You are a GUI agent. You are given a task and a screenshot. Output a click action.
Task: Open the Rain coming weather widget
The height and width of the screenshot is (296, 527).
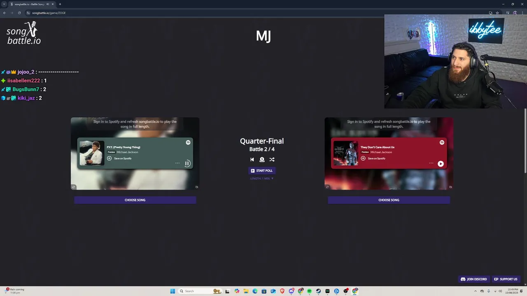[x=15, y=291]
